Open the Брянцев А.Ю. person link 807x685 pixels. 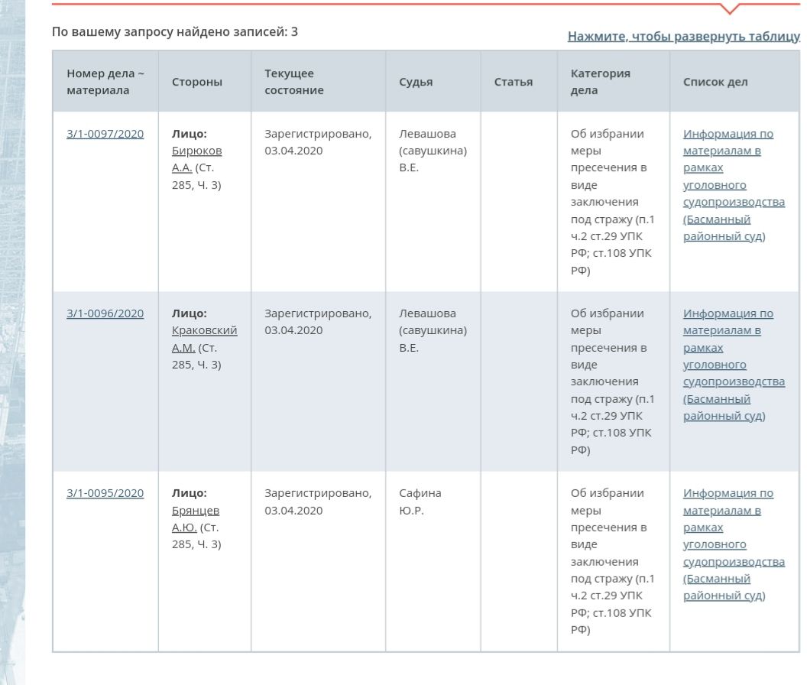(196, 518)
